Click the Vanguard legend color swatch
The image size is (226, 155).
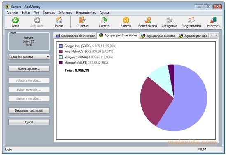tap(61, 57)
